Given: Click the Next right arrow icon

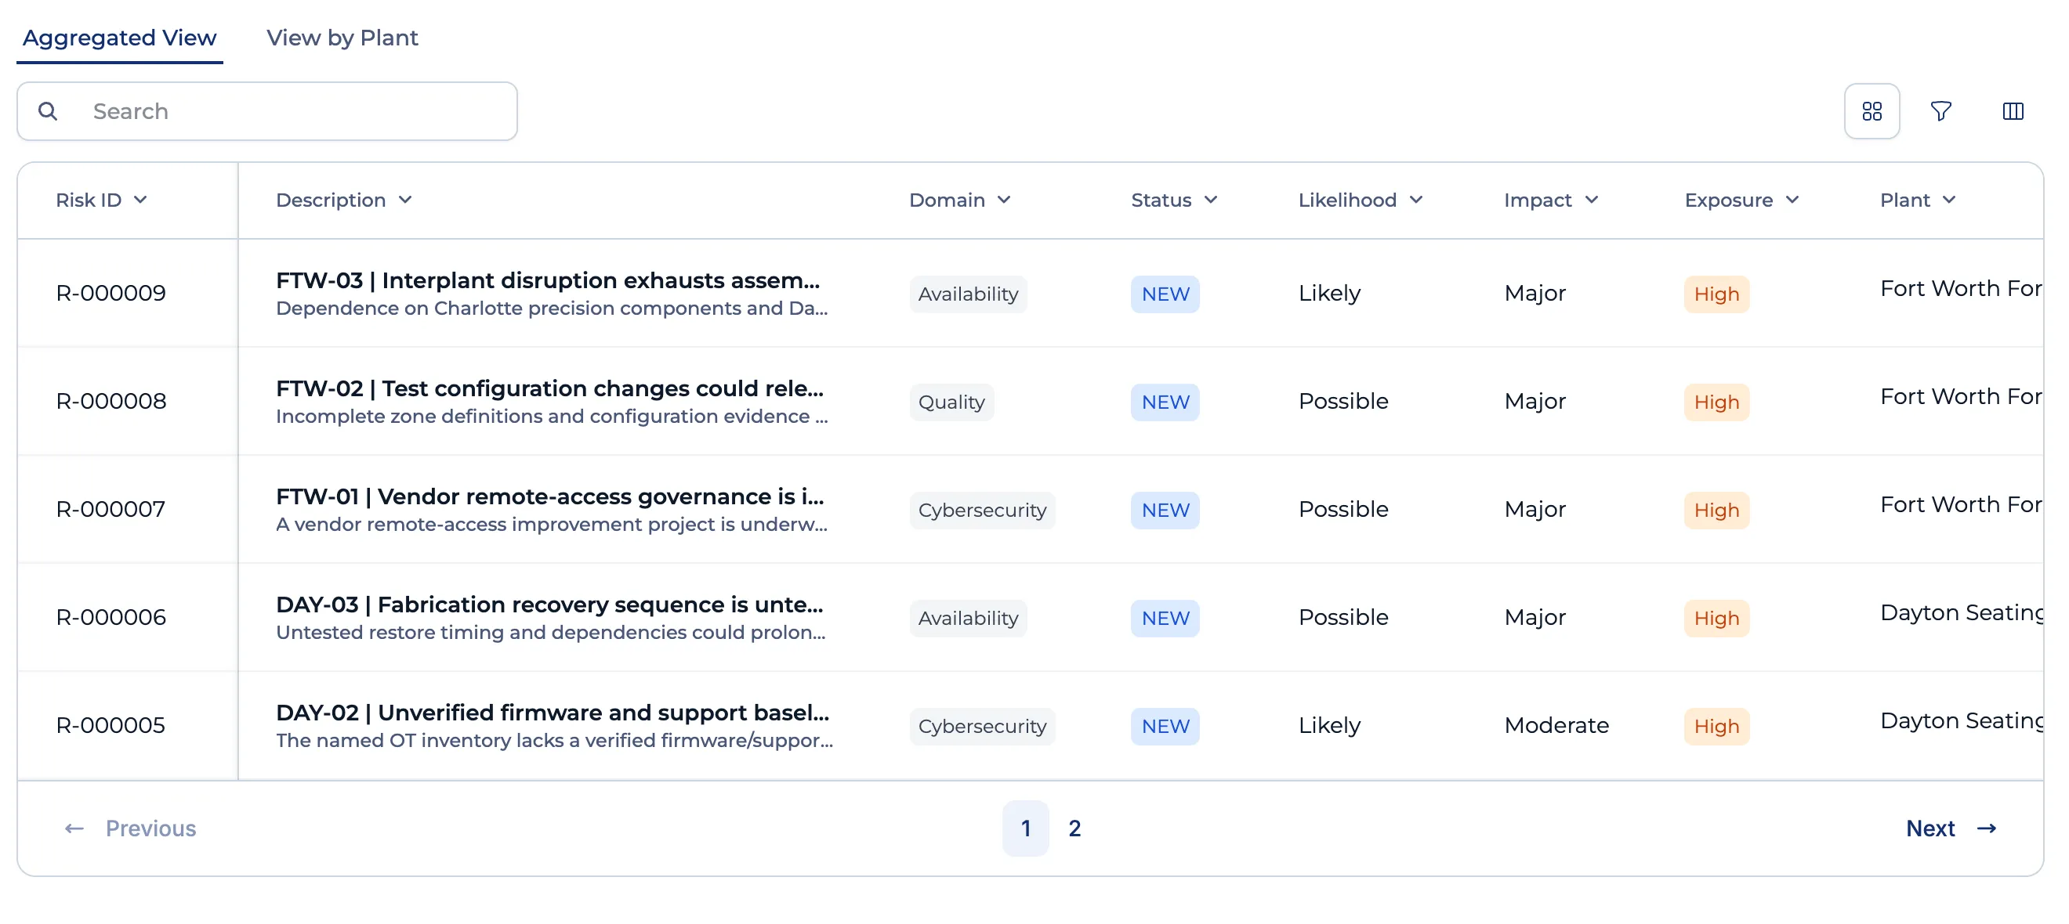Looking at the screenshot, I should click(x=1986, y=828).
